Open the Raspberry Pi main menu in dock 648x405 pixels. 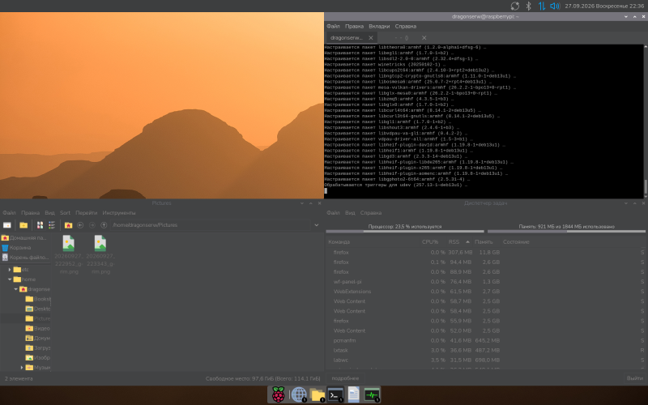(x=278, y=394)
